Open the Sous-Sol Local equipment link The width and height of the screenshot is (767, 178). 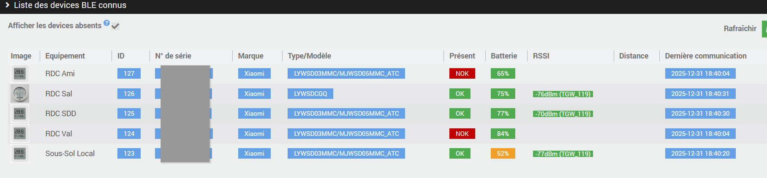point(70,154)
